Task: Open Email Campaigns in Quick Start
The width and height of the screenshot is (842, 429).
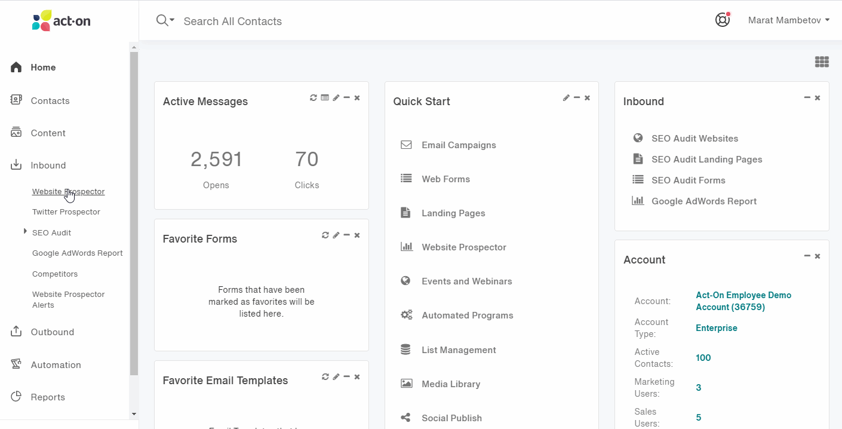Action: (x=459, y=145)
